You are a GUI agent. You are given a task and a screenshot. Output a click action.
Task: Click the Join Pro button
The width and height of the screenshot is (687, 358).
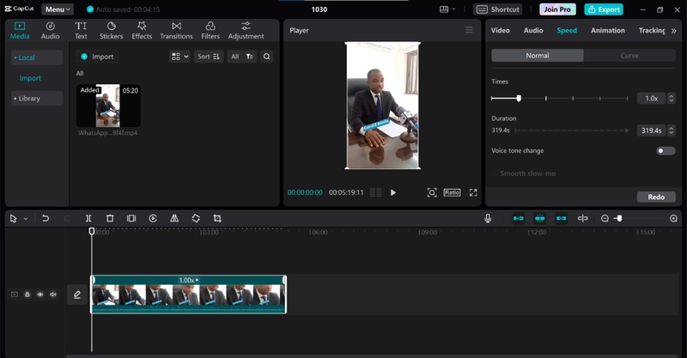click(558, 9)
